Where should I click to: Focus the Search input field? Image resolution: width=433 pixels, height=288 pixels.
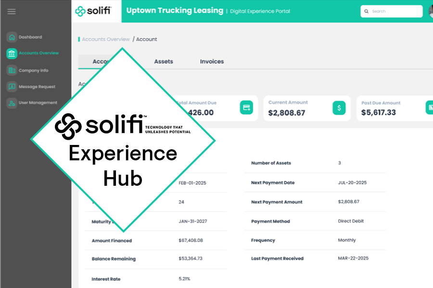(392, 12)
